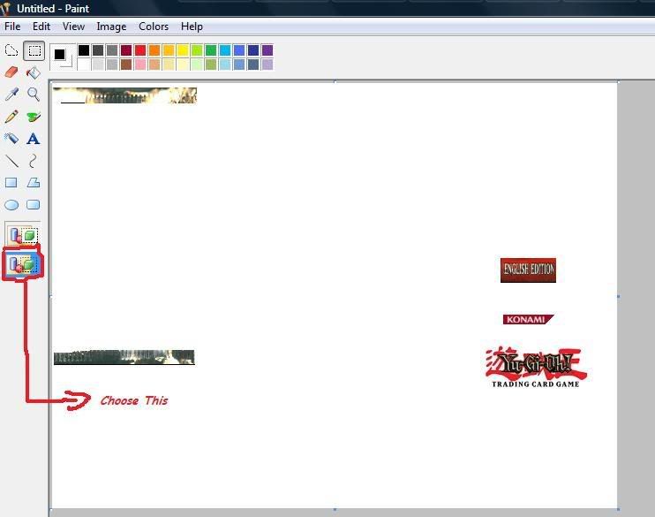
Task: Enable the transparent selection option
Action: pyautogui.click(x=23, y=264)
